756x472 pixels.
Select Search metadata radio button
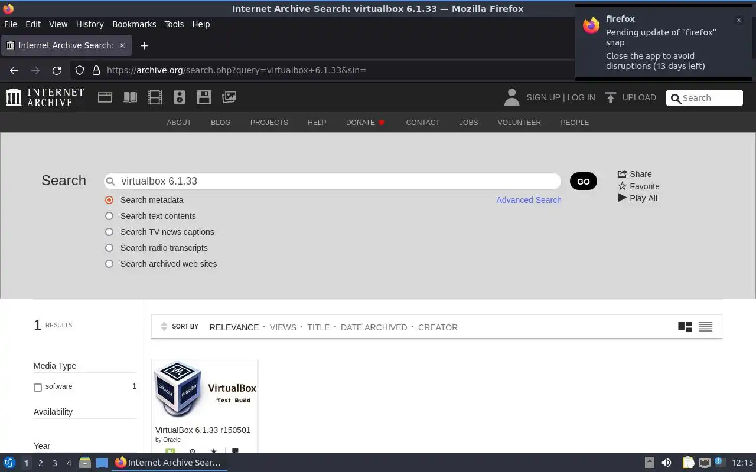pos(109,200)
